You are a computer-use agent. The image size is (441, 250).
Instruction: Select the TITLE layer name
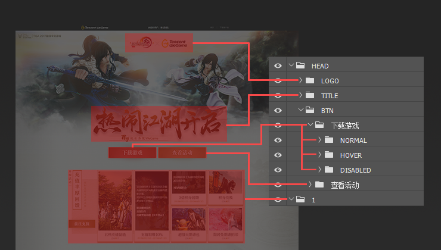click(x=330, y=96)
